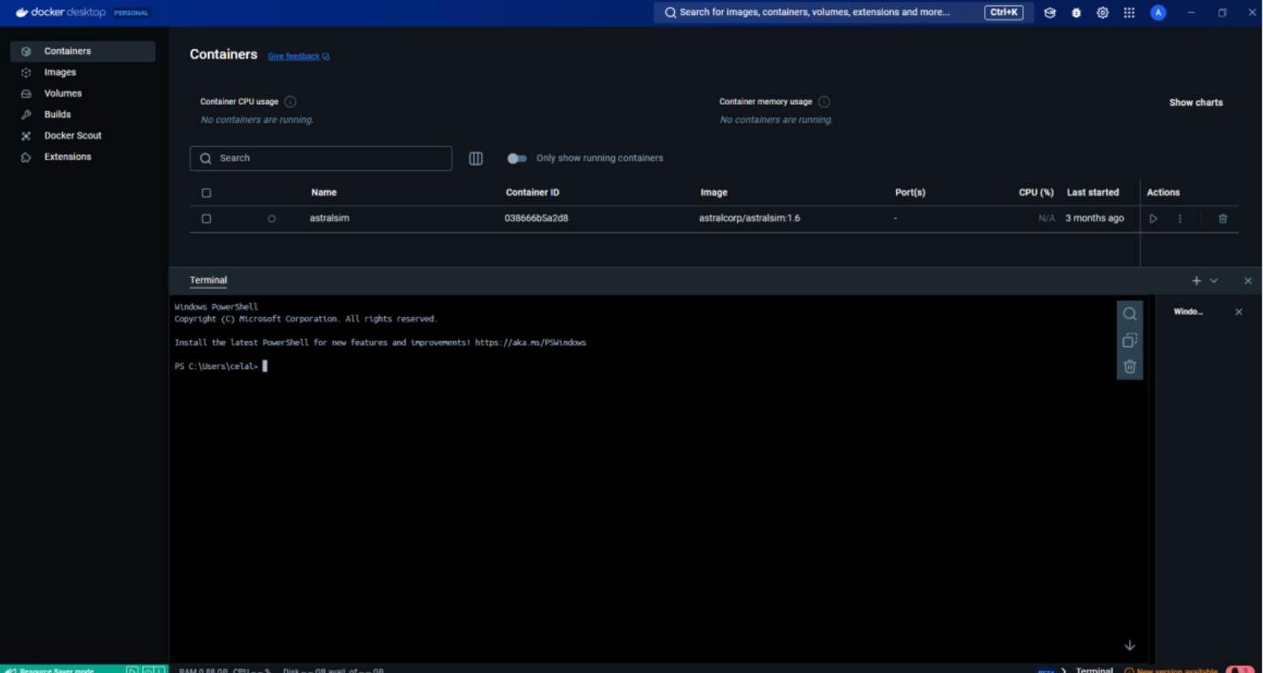Open Settings gear icon in title bar
This screenshot has height=673, width=1263.
coord(1102,13)
